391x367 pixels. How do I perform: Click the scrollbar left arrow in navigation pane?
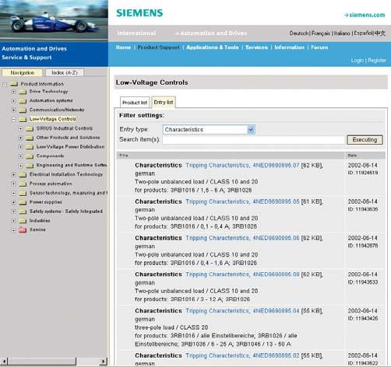4,361
